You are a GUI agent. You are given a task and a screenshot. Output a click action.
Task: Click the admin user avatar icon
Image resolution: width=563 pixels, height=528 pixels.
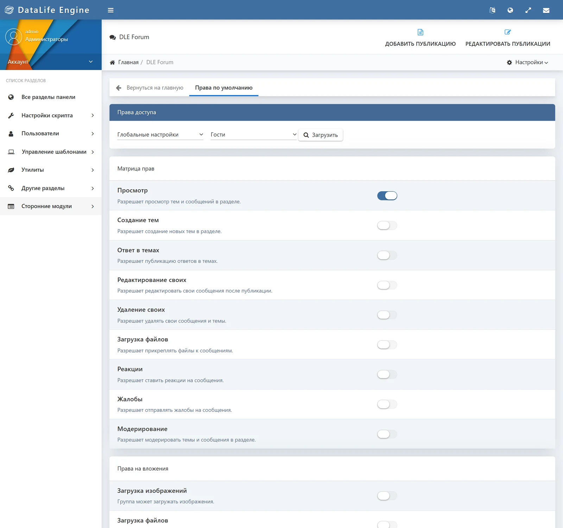[x=13, y=37]
